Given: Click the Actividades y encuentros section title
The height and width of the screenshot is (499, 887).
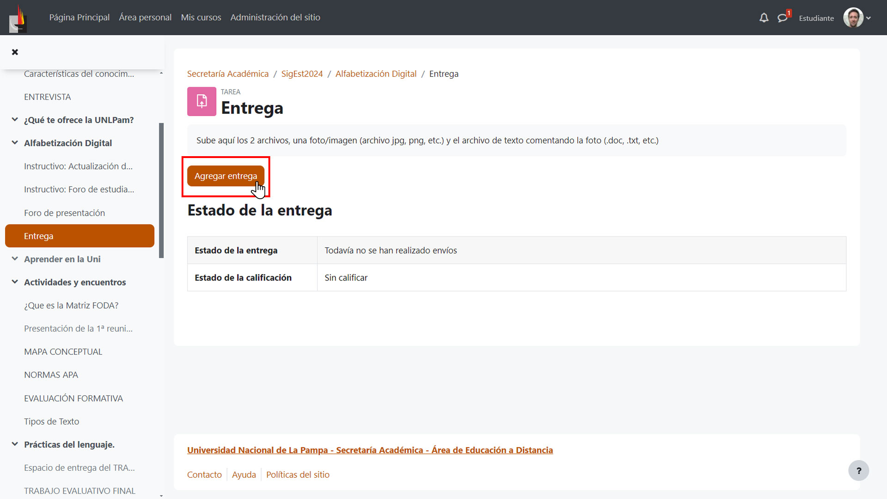Looking at the screenshot, I should [x=75, y=282].
